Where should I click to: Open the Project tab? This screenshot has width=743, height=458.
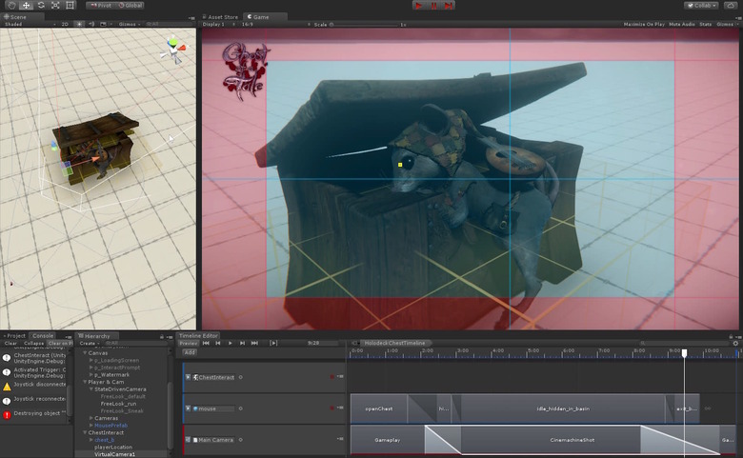(x=15, y=335)
